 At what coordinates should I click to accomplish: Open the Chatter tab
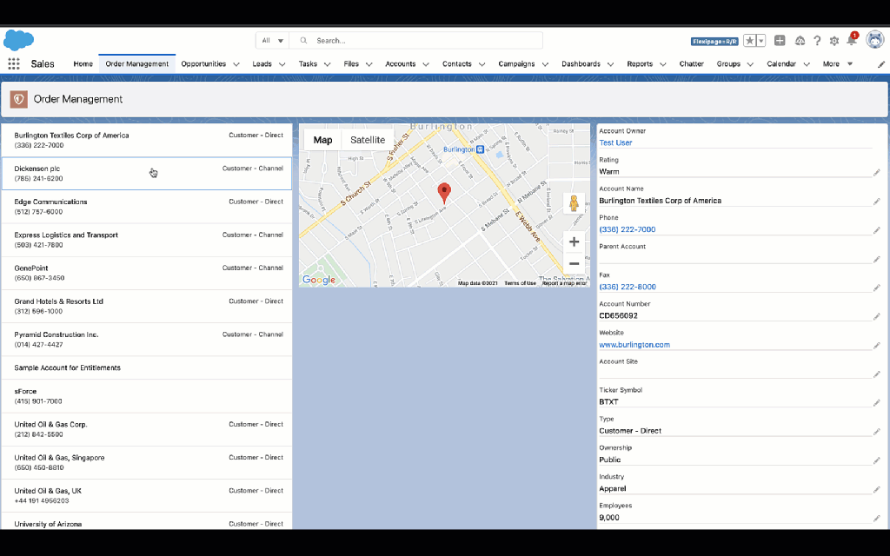click(x=691, y=64)
